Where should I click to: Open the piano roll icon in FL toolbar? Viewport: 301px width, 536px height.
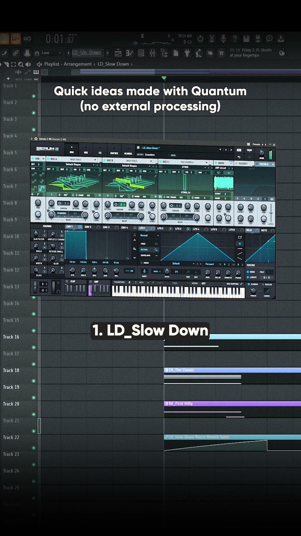tap(130, 53)
